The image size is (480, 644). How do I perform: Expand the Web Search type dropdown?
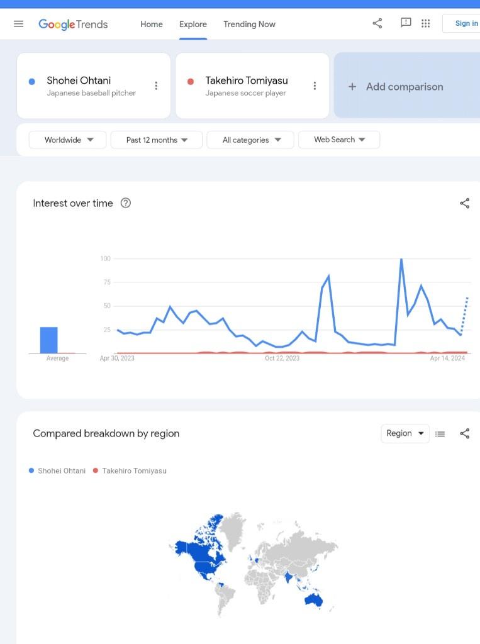pyautogui.click(x=339, y=140)
